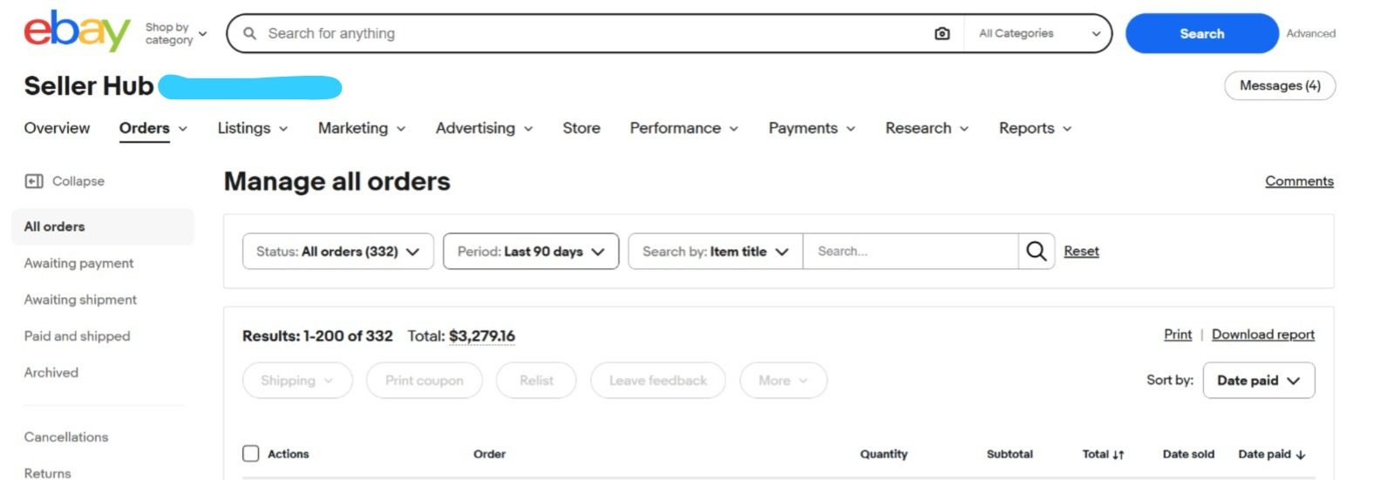Image resolution: width=1394 pixels, height=480 pixels.
Task: Open Cancellations in sidebar
Action: 66,437
